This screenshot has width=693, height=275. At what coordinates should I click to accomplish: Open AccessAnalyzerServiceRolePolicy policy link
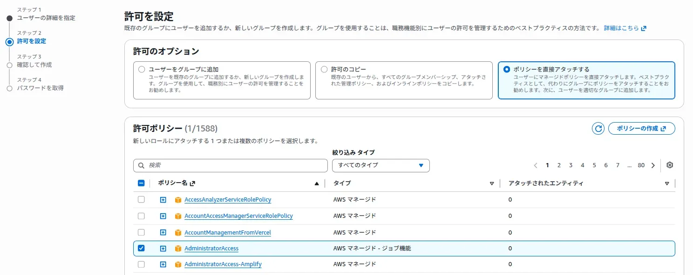click(x=228, y=200)
